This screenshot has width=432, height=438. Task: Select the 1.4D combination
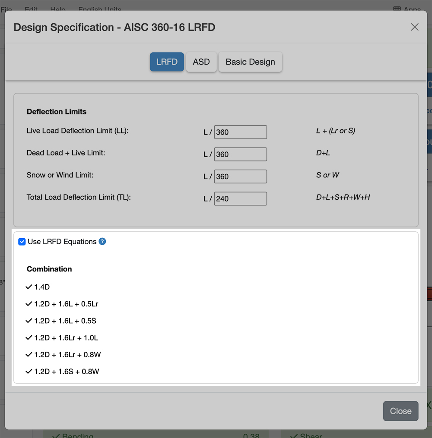click(x=38, y=287)
